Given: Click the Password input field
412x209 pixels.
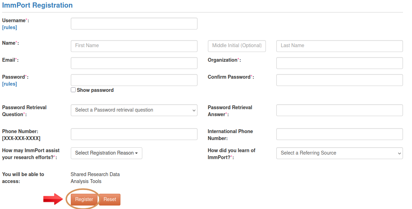Looking at the screenshot, I should click(x=134, y=80).
